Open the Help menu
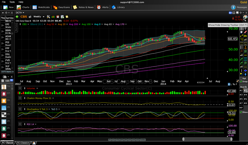The height and width of the screenshot is (145, 248). pos(21,2)
